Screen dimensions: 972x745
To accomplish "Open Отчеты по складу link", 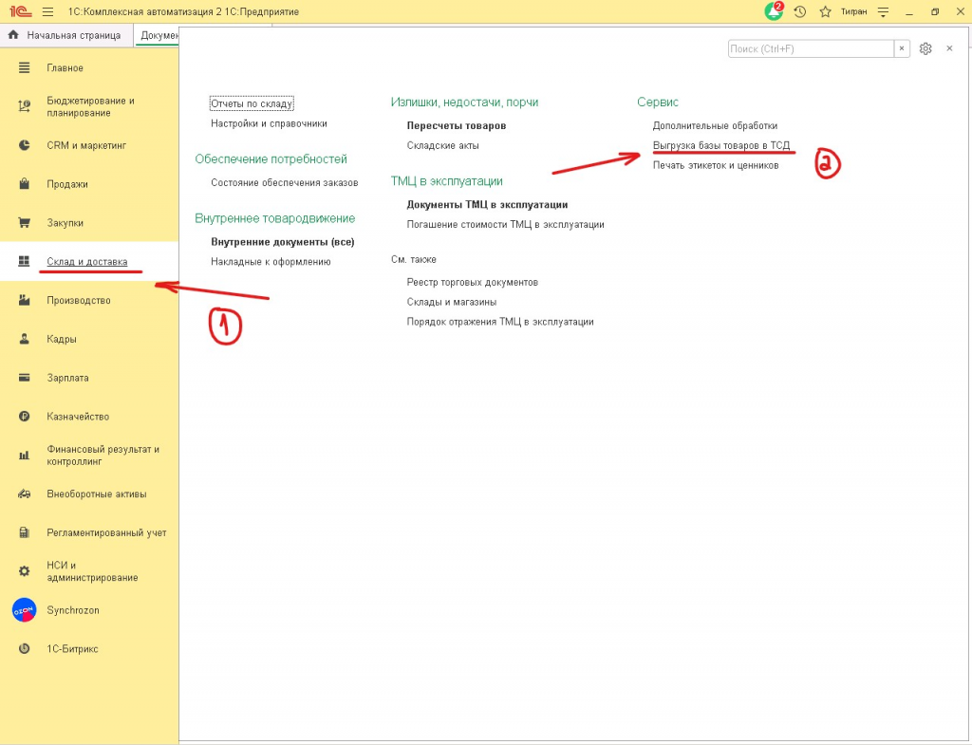I will [x=252, y=103].
